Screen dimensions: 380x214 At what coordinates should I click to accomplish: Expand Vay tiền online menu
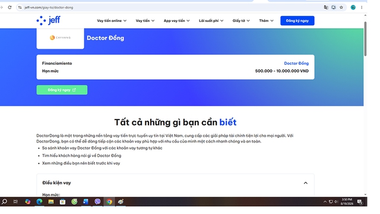pos(112,21)
